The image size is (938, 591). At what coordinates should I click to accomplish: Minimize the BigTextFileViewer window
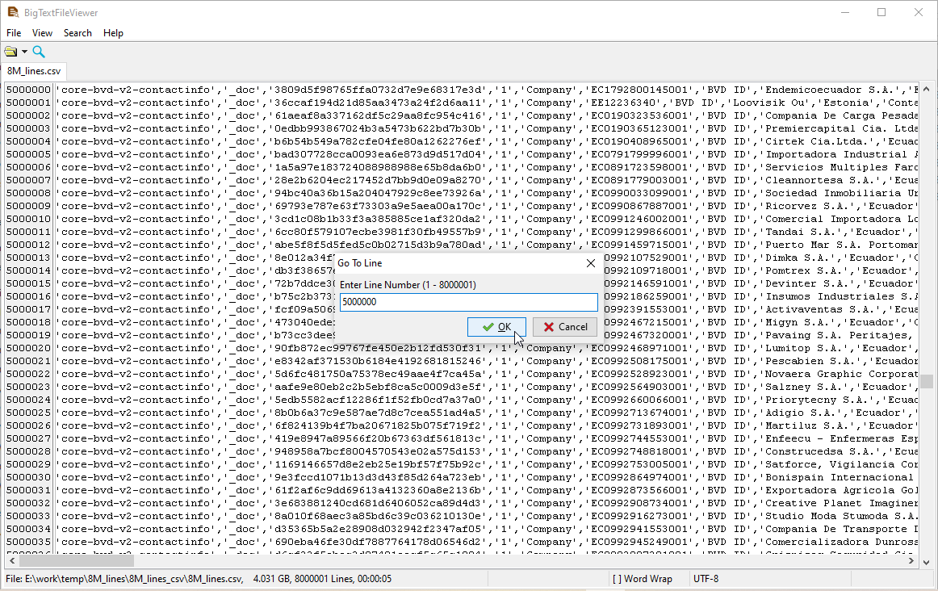(x=845, y=13)
